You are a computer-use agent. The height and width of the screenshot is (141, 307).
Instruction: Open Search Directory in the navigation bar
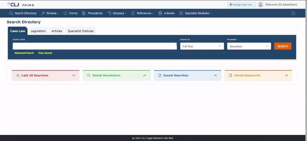tap(25, 13)
